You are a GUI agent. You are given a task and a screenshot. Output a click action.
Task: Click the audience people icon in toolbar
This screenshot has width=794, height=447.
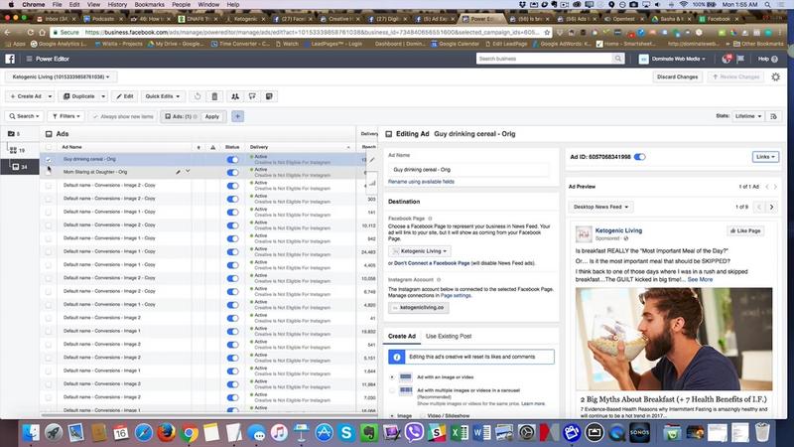[235, 96]
